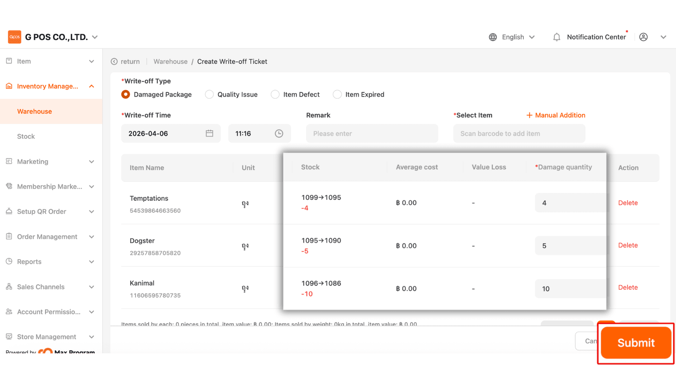Click the return back-arrow icon
676x380 pixels.
114,62
